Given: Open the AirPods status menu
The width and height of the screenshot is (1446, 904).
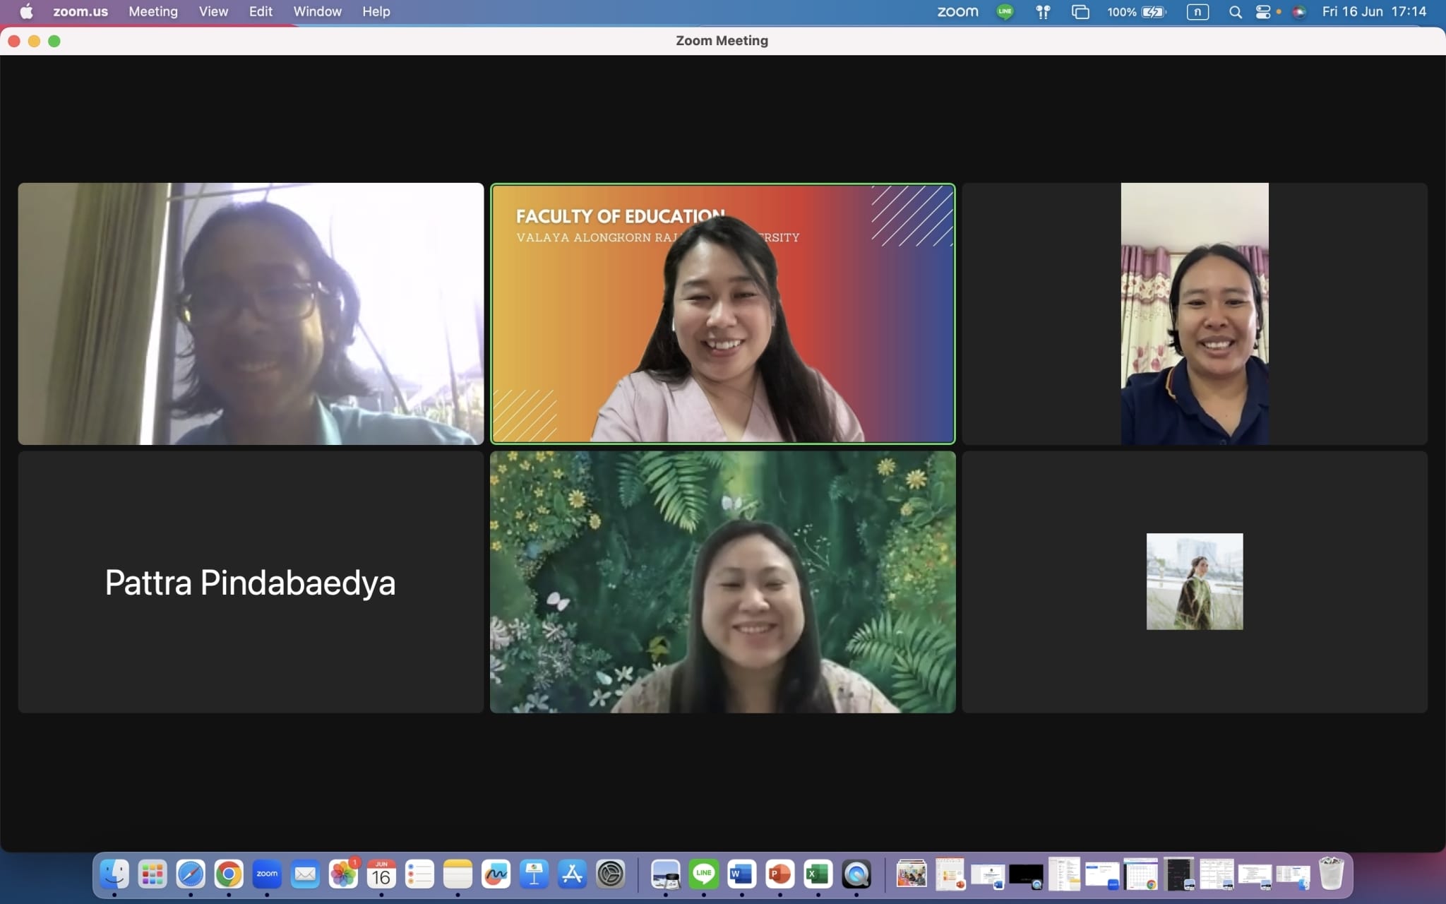Looking at the screenshot, I should (x=1043, y=11).
